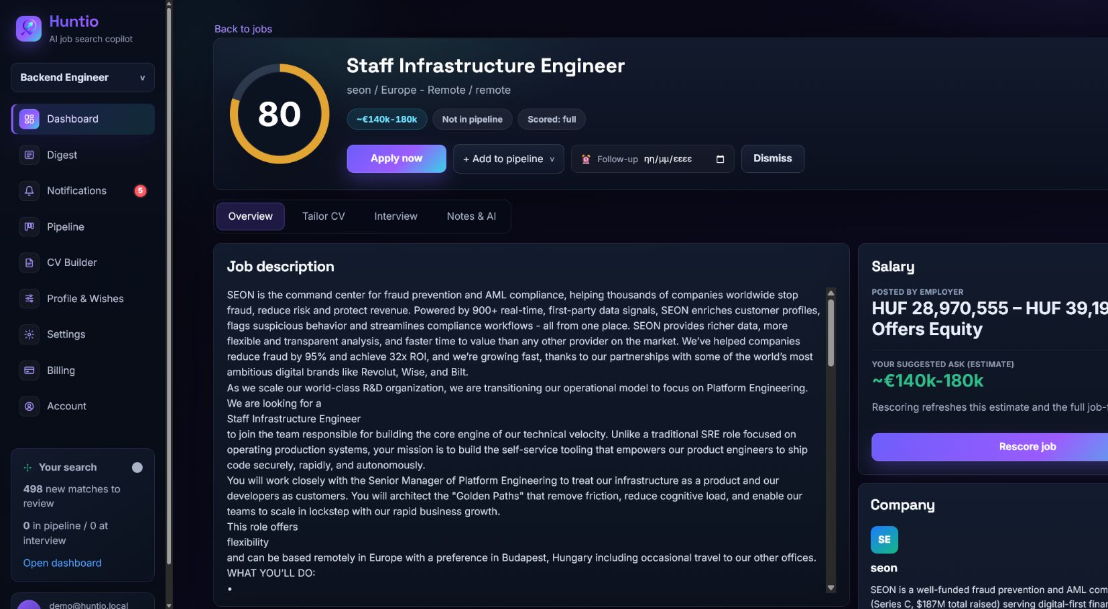Viewport: 1108px width, 609px height.
Task: Go to Digest in the sidebar
Action: [82, 155]
